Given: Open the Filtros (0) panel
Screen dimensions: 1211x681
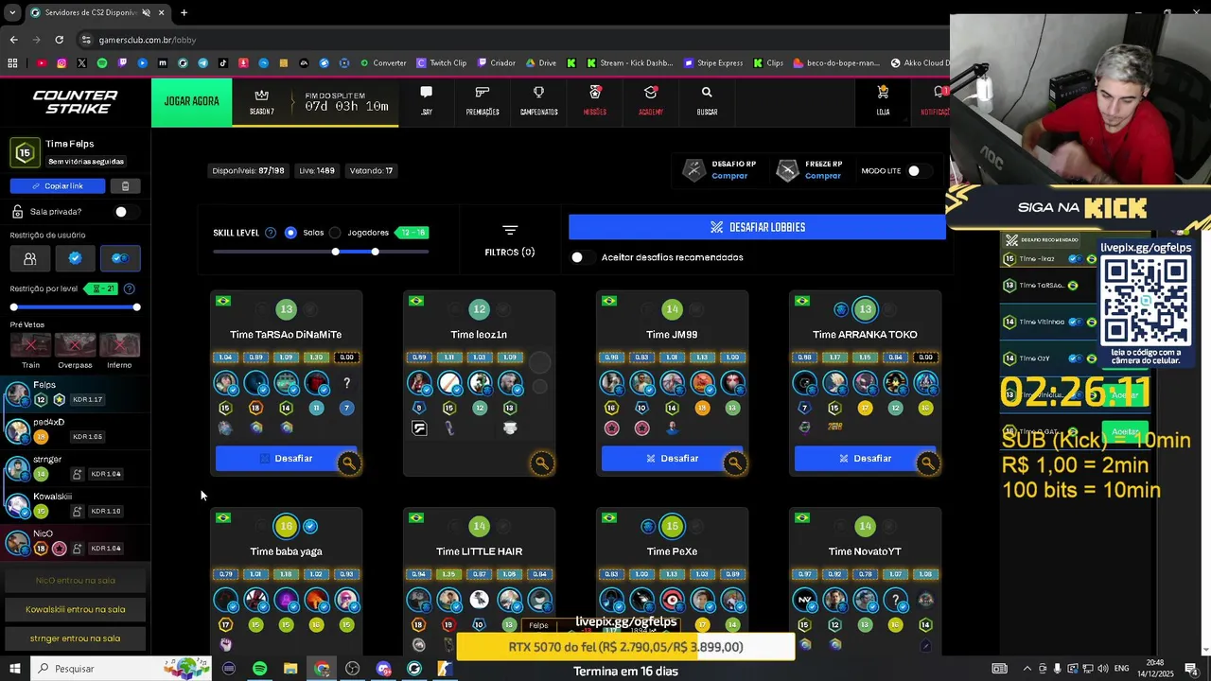Looking at the screenshot, I should [x=510, y=241].
